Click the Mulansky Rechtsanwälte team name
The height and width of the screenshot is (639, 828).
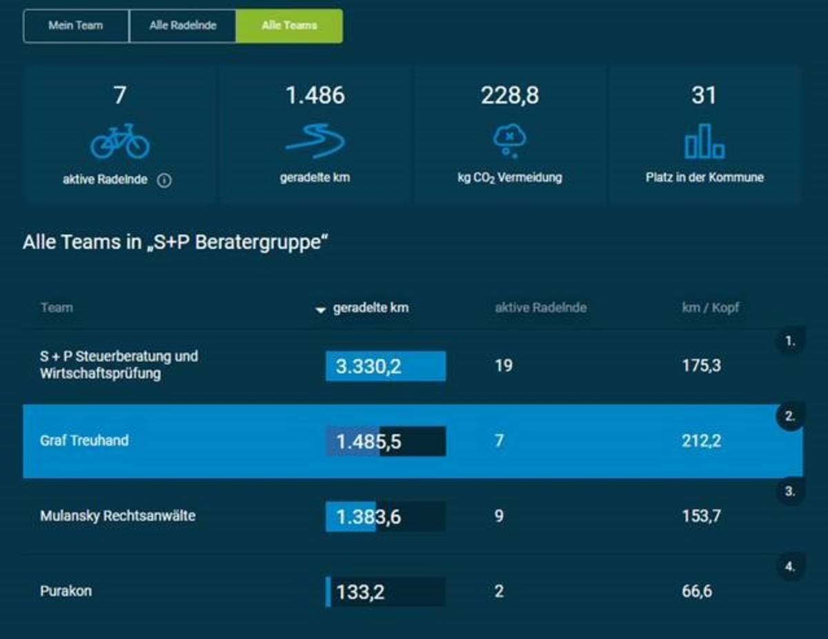(117, 516)
